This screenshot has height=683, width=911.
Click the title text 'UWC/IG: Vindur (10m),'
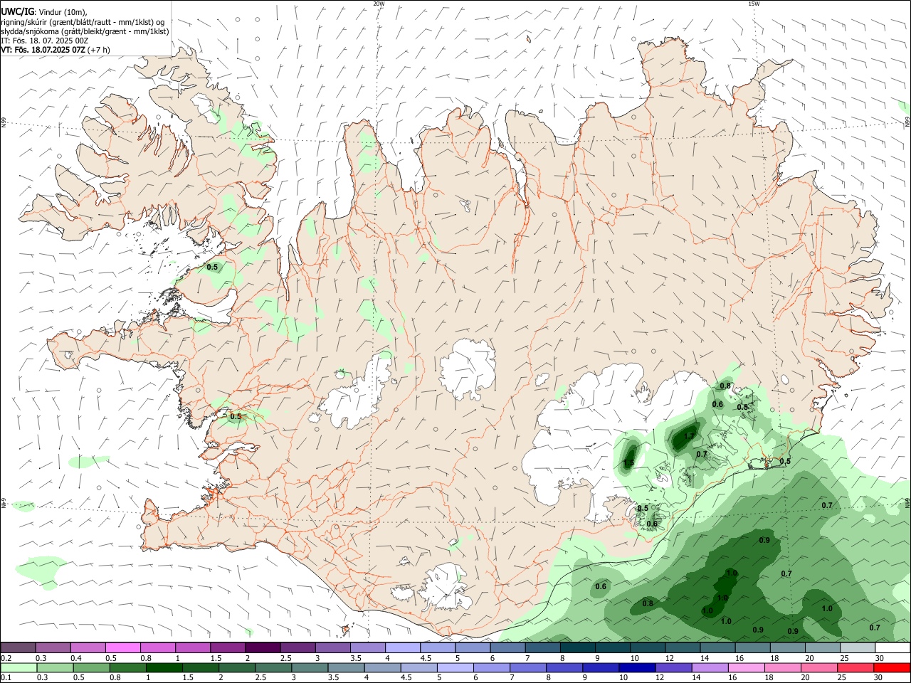click(x=43, y=11)
